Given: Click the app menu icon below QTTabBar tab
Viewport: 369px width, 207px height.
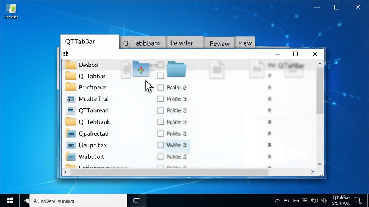Looking at the screenshot, I should tap(66, 54).
